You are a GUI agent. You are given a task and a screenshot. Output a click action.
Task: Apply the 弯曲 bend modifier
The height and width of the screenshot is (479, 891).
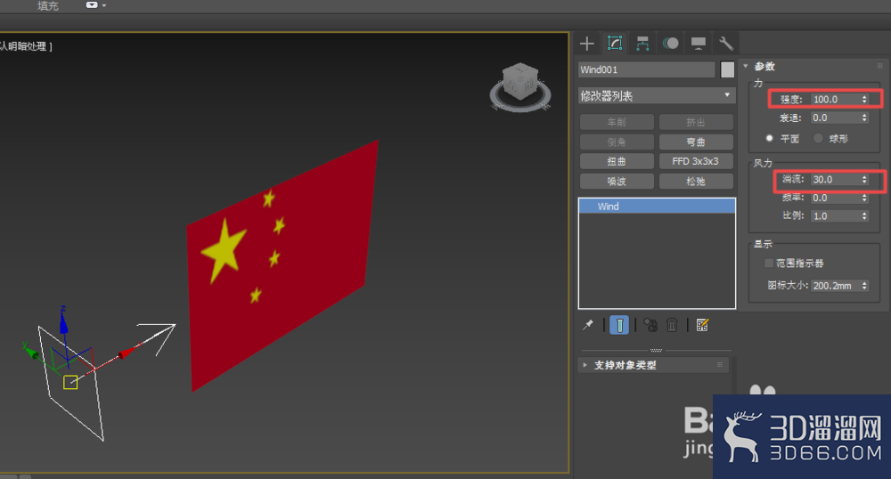696,142
